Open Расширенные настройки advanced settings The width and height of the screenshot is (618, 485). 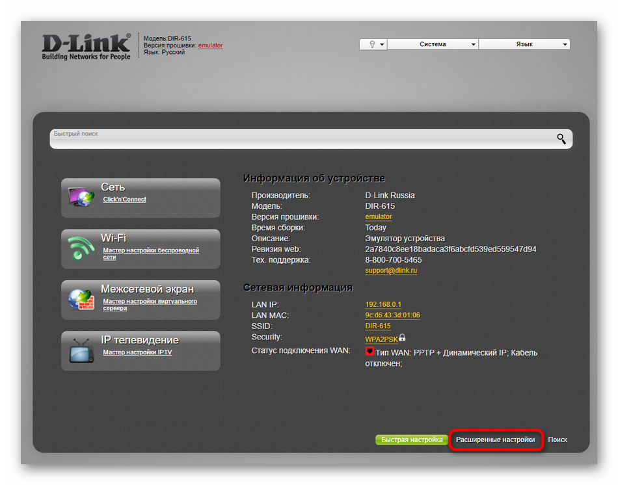point(496,439)
